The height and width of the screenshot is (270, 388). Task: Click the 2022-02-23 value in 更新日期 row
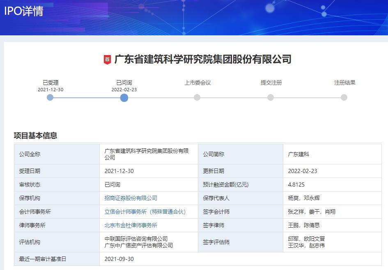pos(302,171)
